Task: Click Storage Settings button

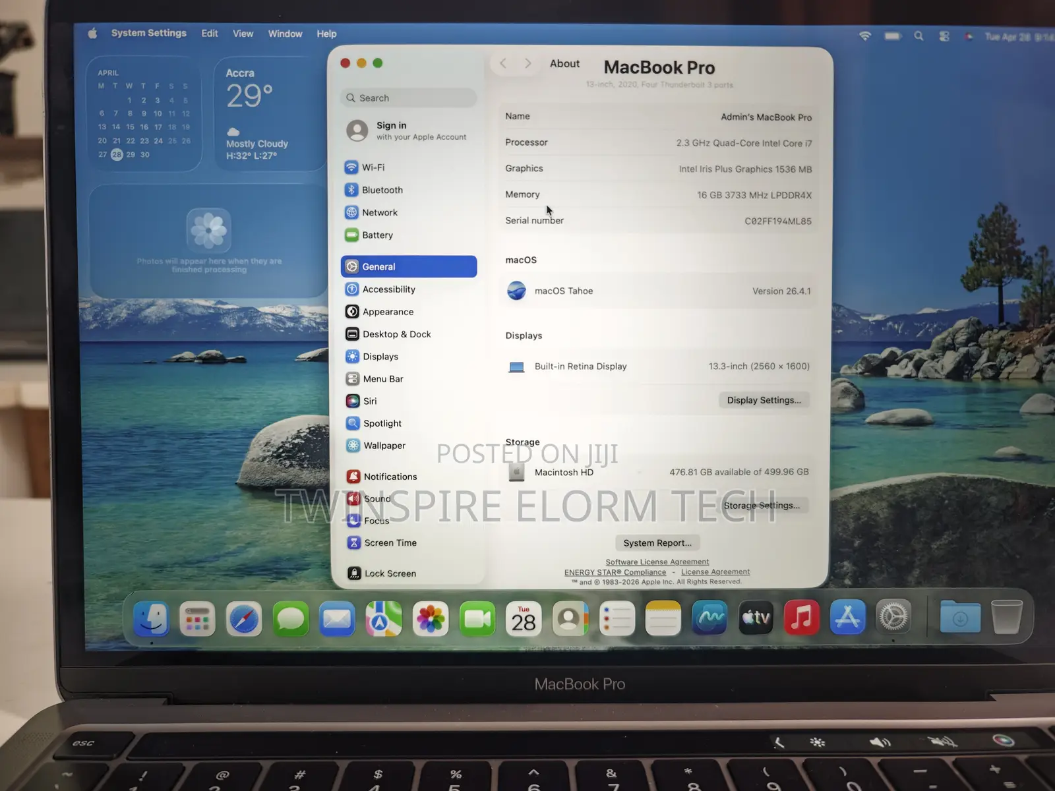Action: [x=762, y=506]
